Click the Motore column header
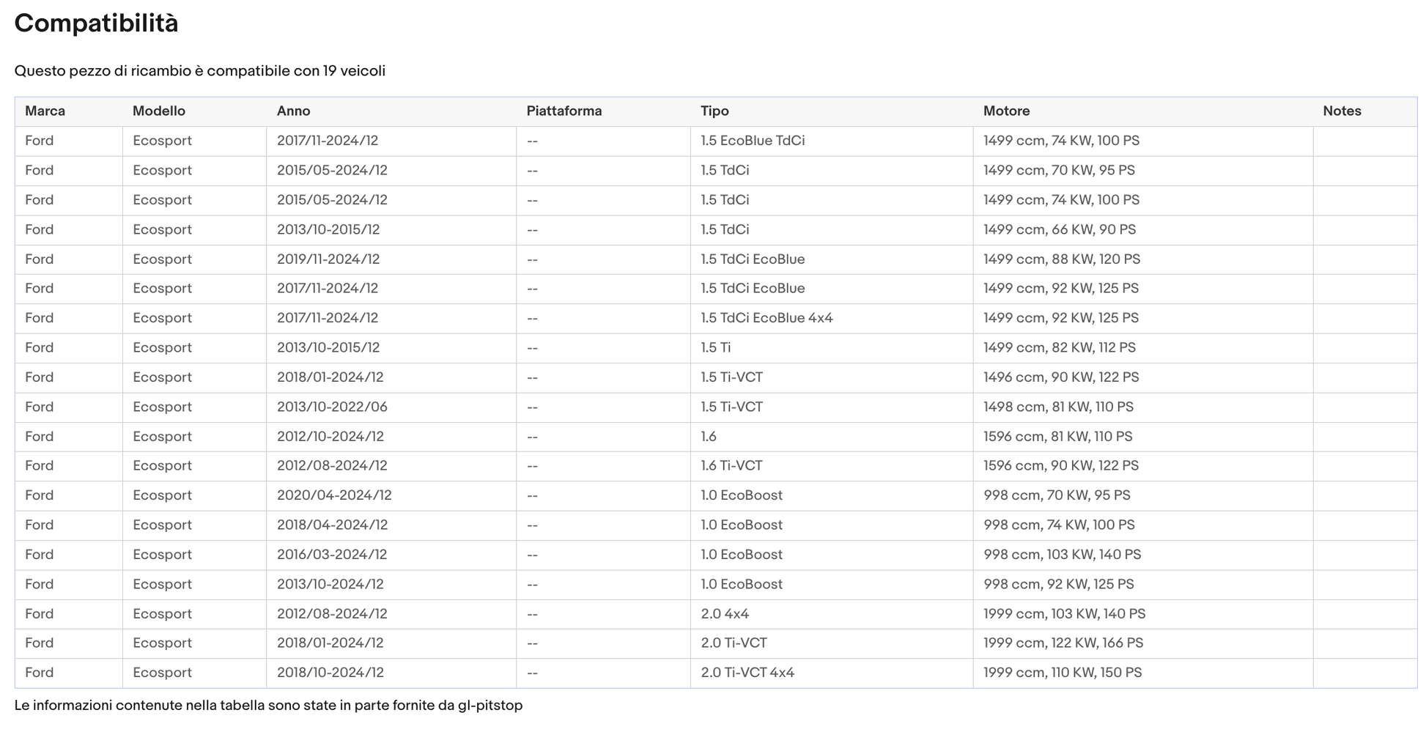Image resolution: width=1426 pixels, height=732 pixels. (1006, 111)
